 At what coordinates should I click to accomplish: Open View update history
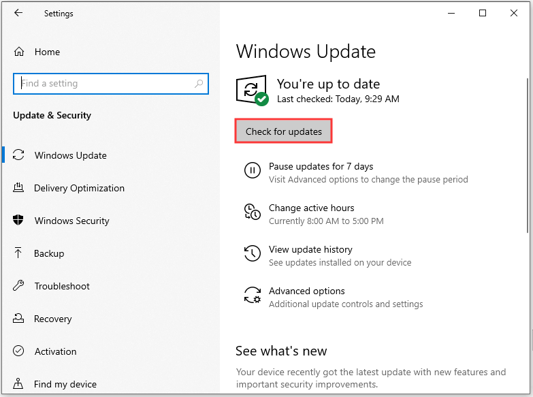coord(310,249)
